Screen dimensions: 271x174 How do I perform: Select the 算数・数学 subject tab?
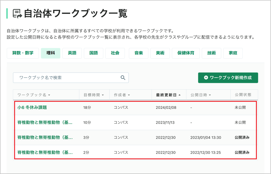tap(23, 53)
